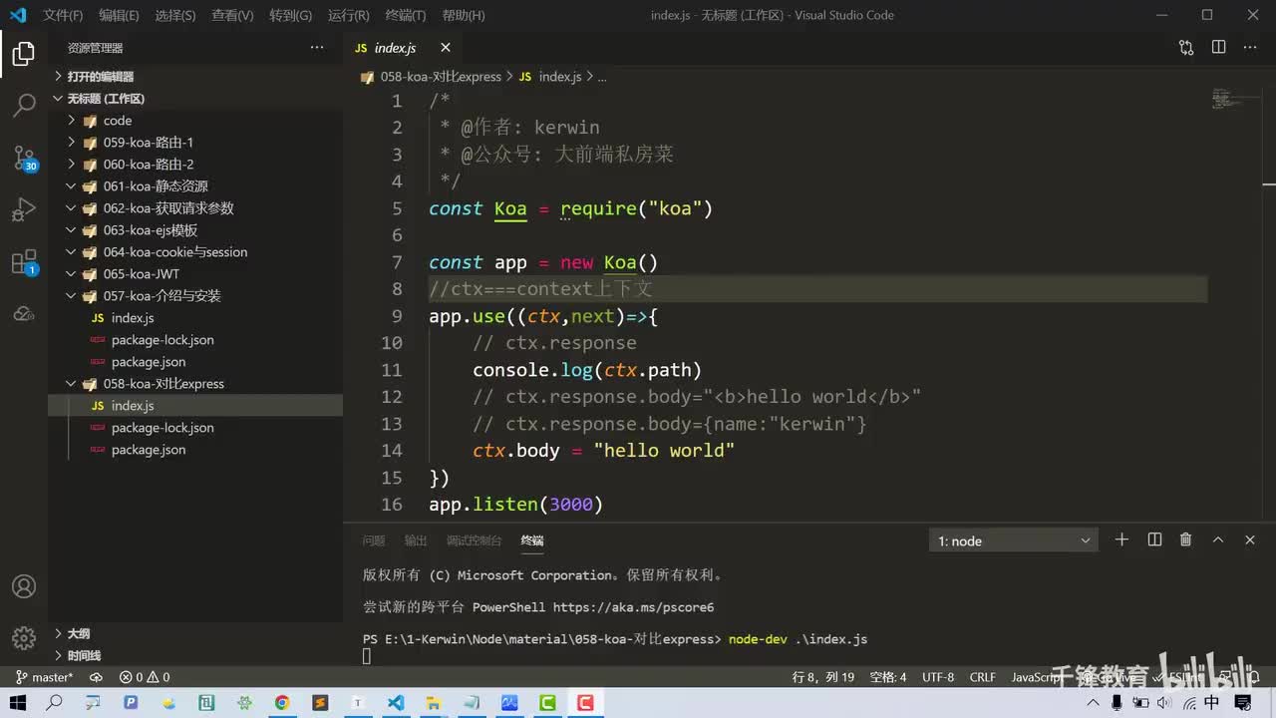Open the 查看(V) menu
Screen dimensions: 1276x718
point(232,16)
